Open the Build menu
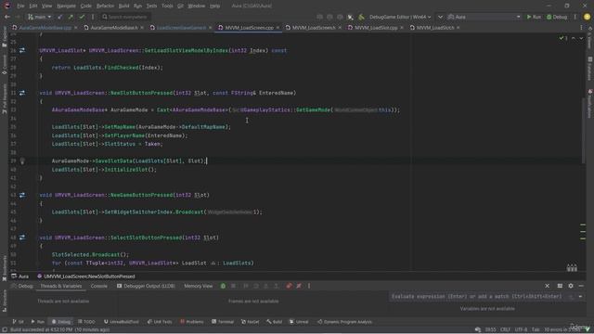Image resolution: width=594 pixels, height=334 pixels. pos(123,6)
